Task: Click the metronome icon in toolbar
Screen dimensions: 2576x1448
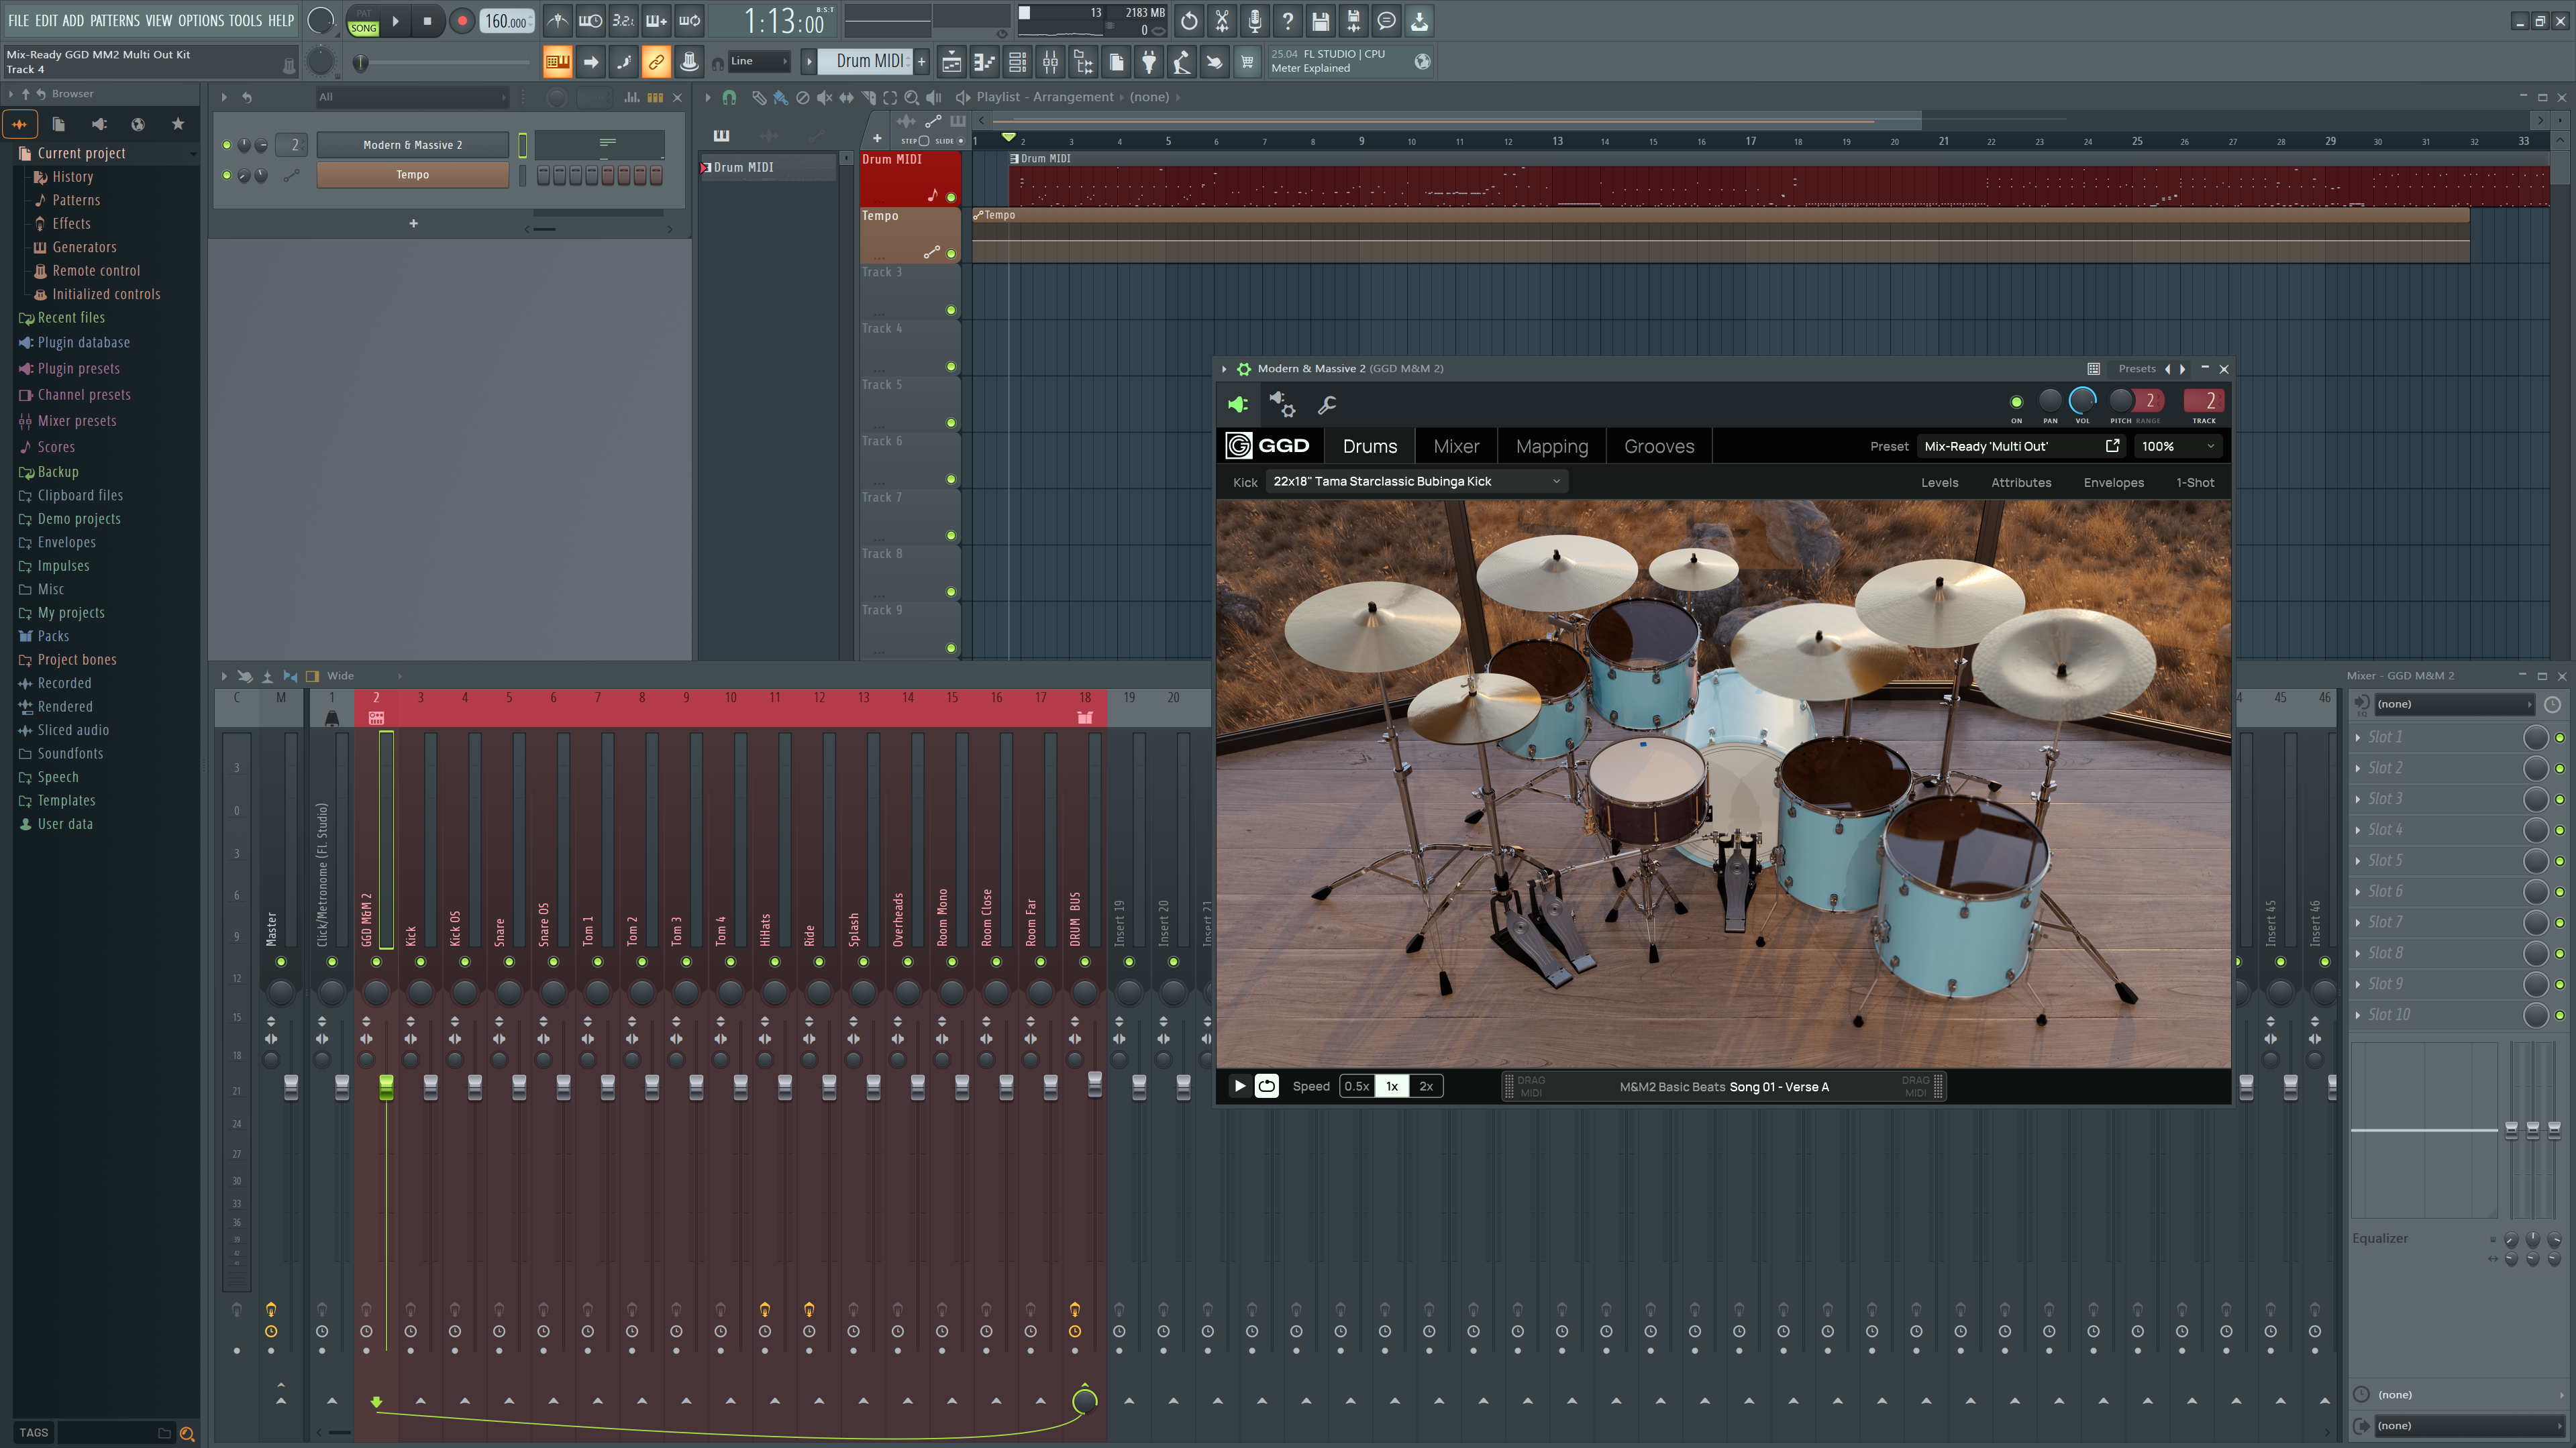Action: 558,21
